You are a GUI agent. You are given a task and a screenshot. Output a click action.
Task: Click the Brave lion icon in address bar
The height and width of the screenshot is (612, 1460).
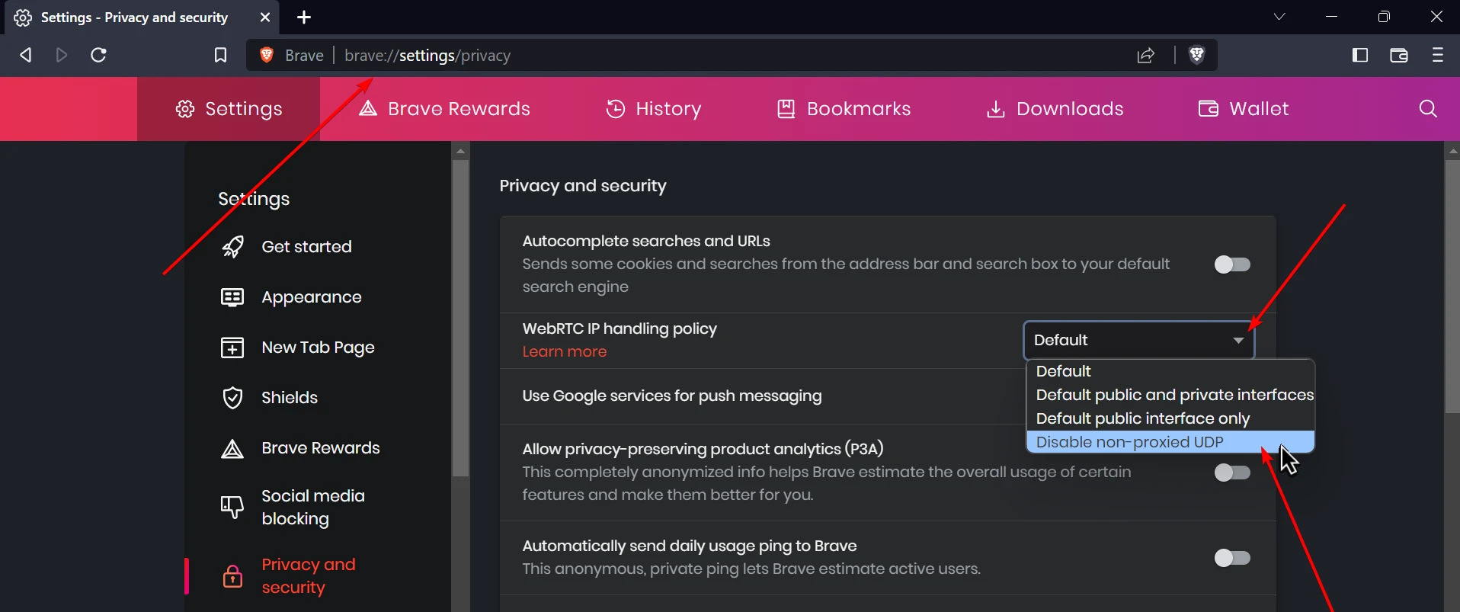pyautogui.click(x=267, y=55)
